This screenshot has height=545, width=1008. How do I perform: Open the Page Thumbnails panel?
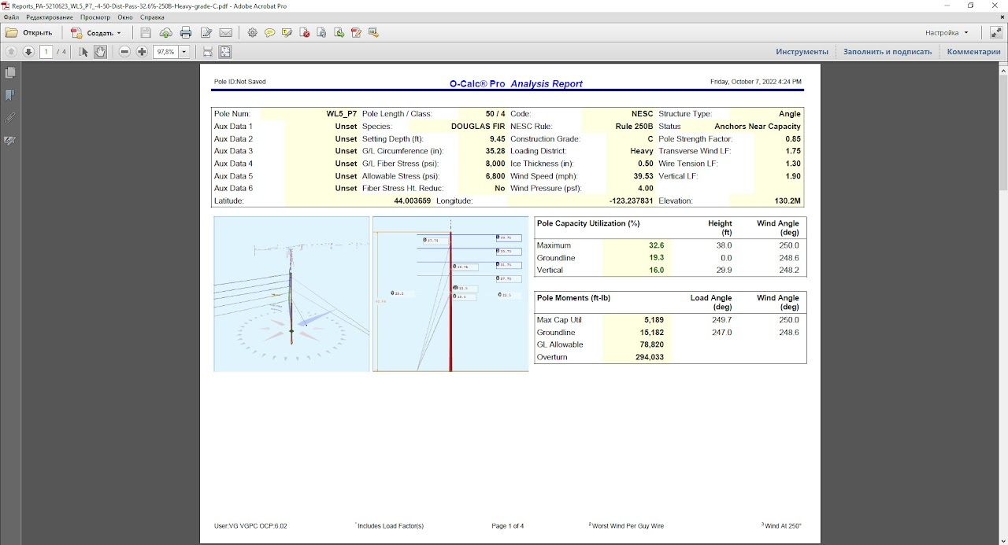tap(10, 72)
